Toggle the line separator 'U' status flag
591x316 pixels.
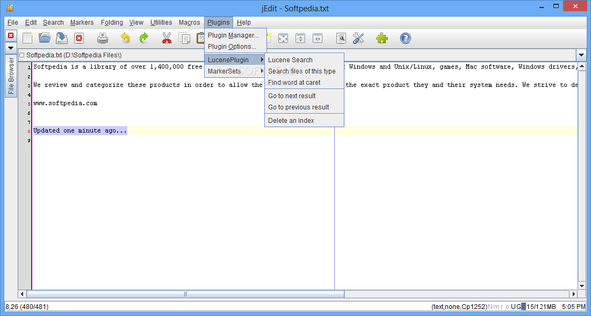coord(513,306)
